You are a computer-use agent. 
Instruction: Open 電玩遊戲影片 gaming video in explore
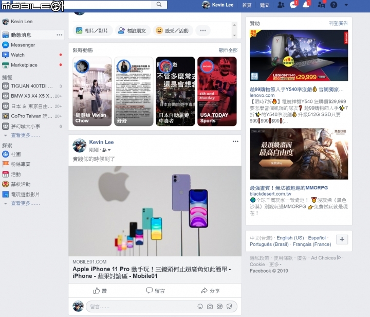[x=21, y=195]
